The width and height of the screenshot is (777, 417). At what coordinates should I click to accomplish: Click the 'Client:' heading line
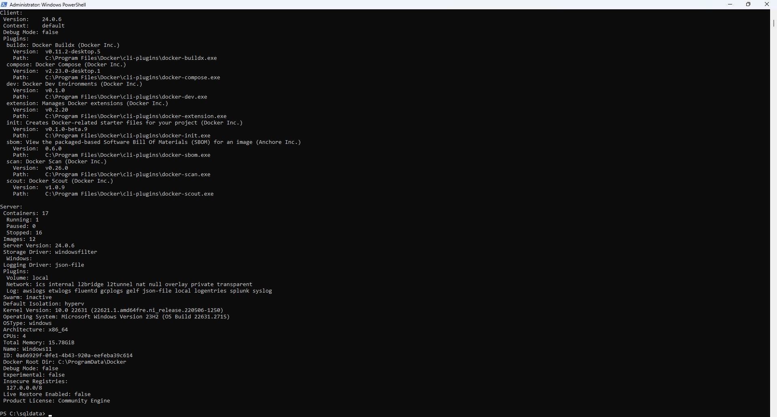11,13
